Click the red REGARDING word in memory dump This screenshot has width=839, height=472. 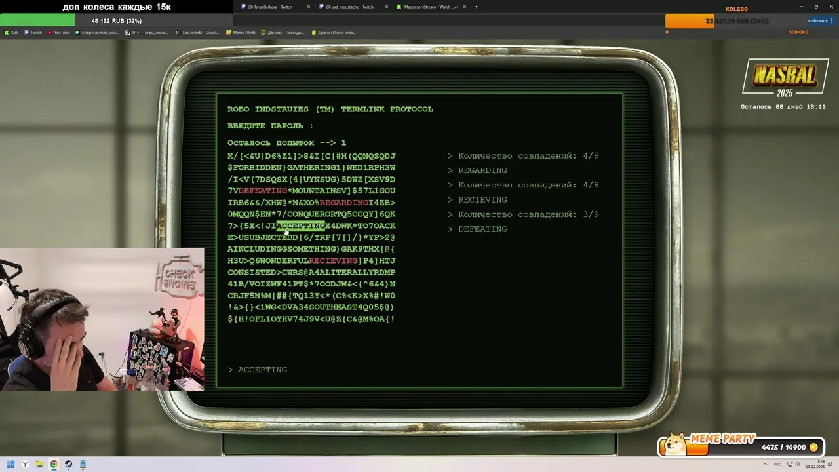(343, 203)
